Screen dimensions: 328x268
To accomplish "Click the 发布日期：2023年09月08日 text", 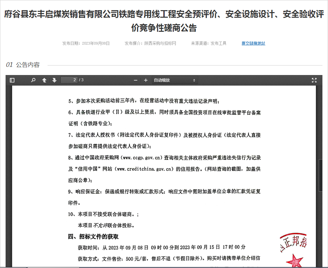I will pos(86,43).
